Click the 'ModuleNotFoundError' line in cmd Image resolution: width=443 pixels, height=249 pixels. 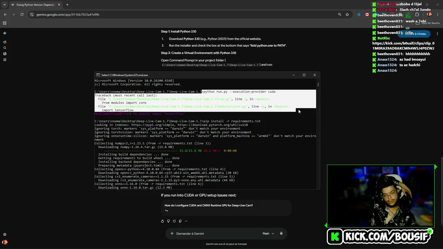click(x=139, y=114)
